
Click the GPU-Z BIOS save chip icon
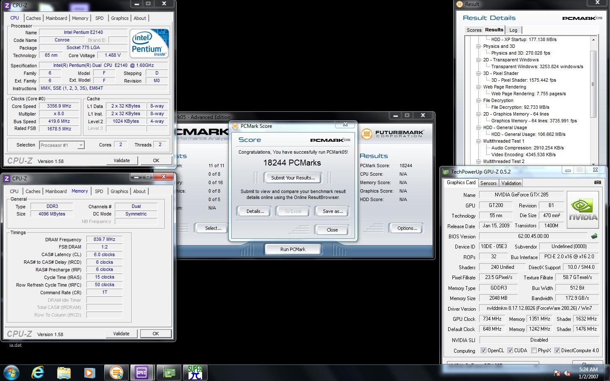(595, 236)
